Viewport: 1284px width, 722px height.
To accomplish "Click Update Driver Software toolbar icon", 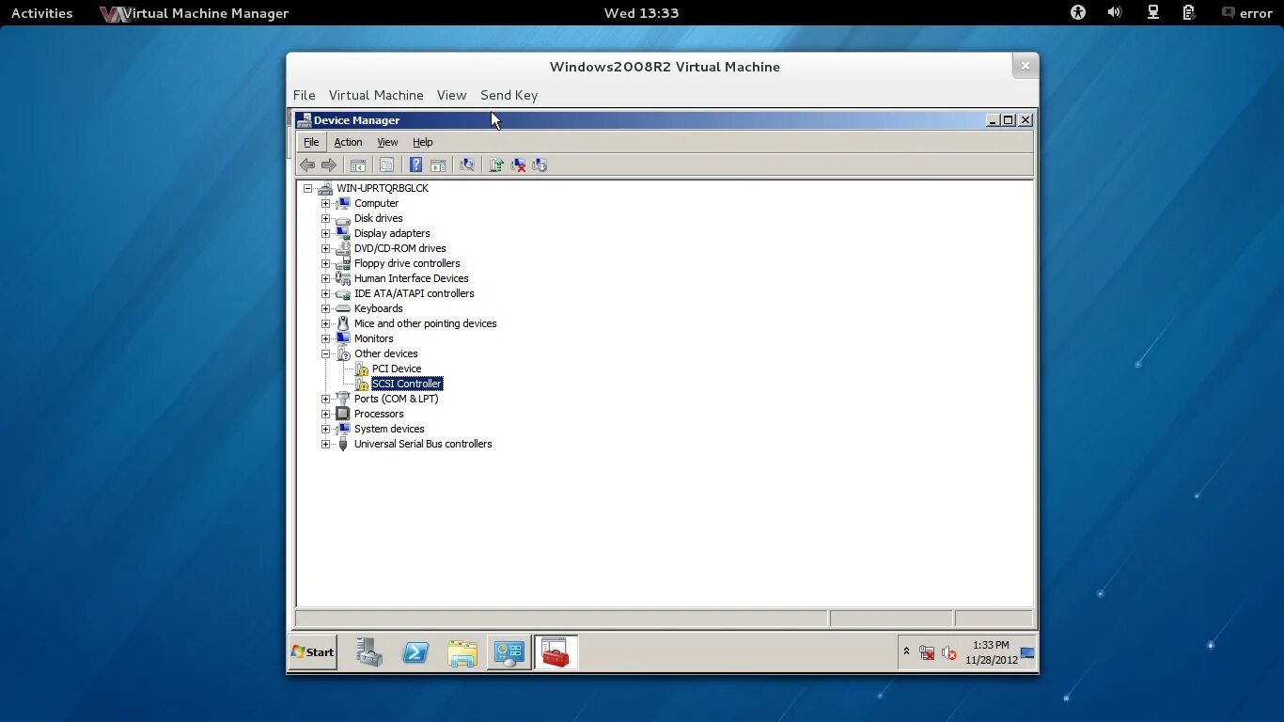I will 496,165.
